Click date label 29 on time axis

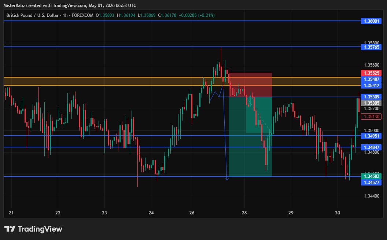click(291, 213)
